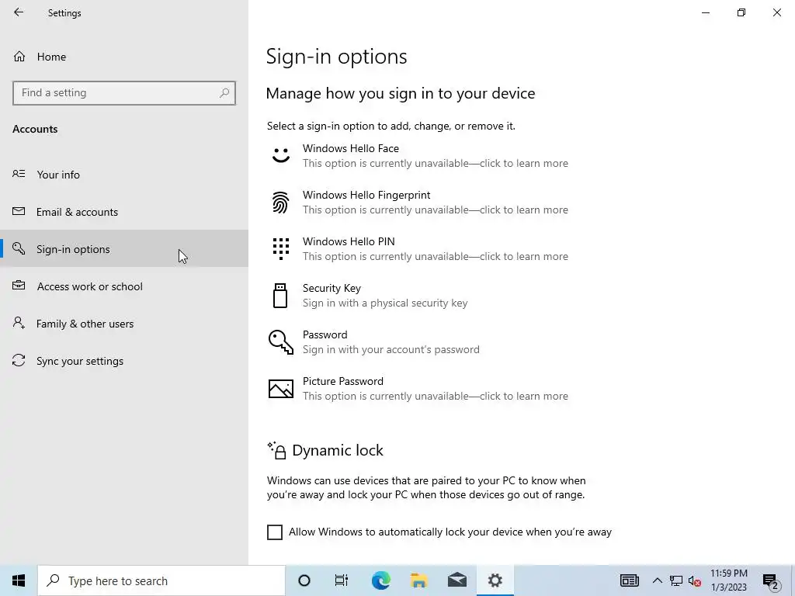The height and width of the screenshot is (596, 795).
Task: Click the taskbar "Type here to search" box
Action: (161, 580)
